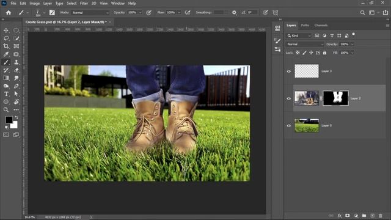Open the Share icon at top right

tap(386, 12)
